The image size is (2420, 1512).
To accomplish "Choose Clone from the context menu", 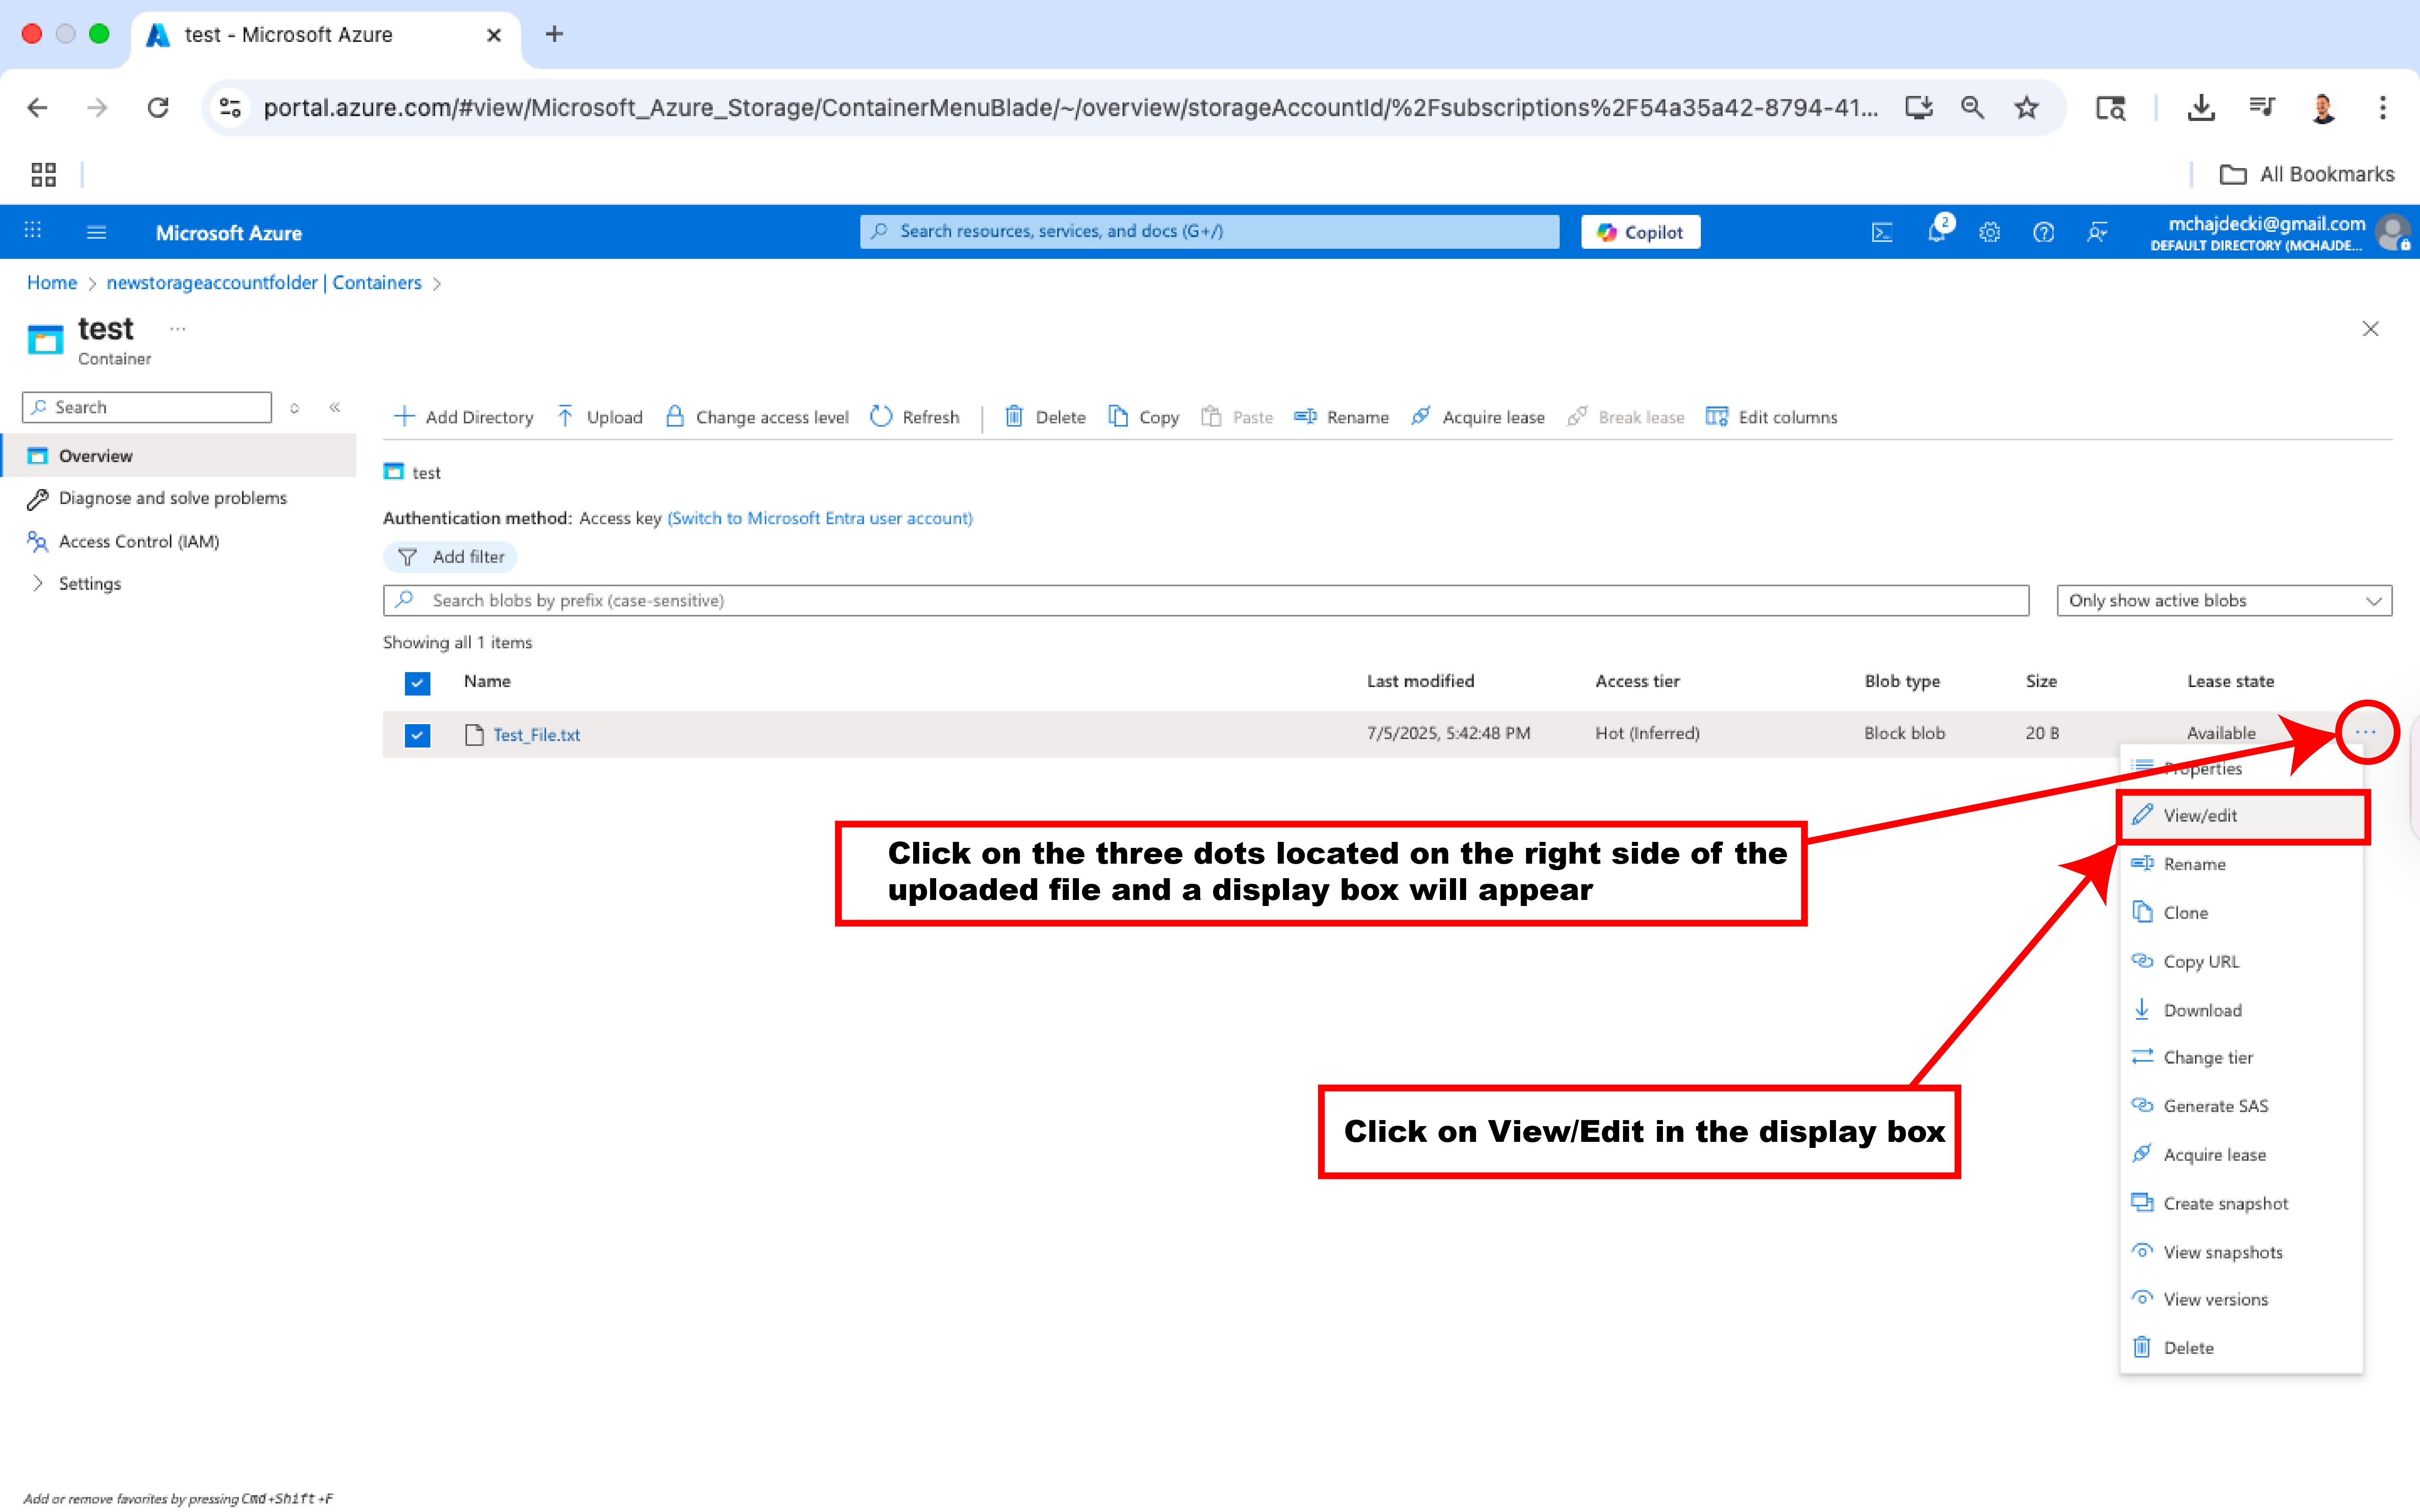I will point(2242,913).
